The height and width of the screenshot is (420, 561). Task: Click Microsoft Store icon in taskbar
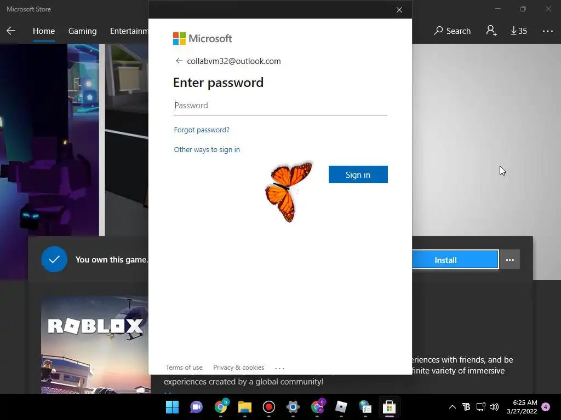coord(389,407)
